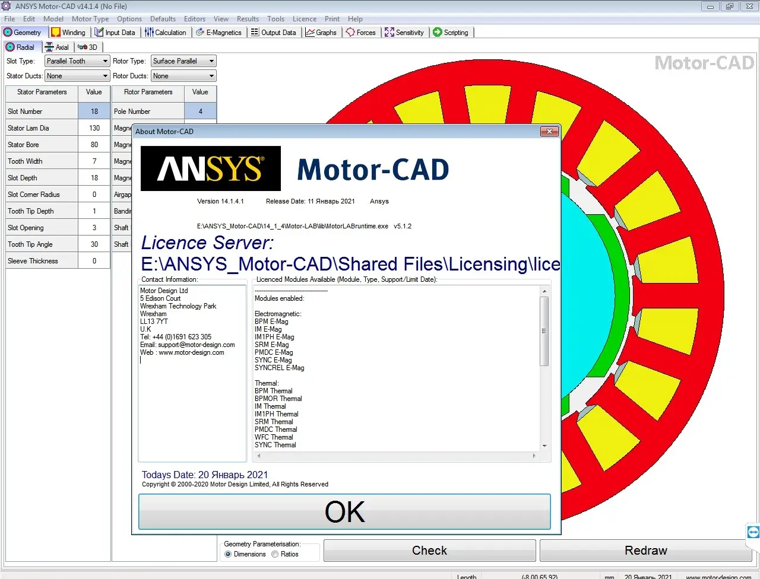760x579 pixels.
Task: Open the Licence menu
Action: click(x=305, y=19)
